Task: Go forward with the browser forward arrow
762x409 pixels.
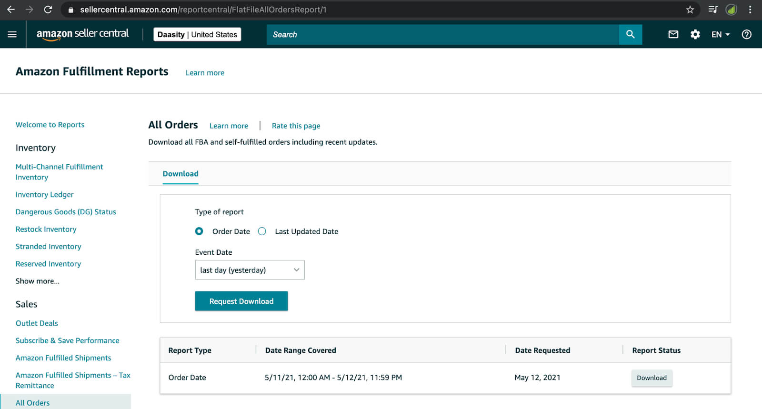Action: (x=29, y=10)
